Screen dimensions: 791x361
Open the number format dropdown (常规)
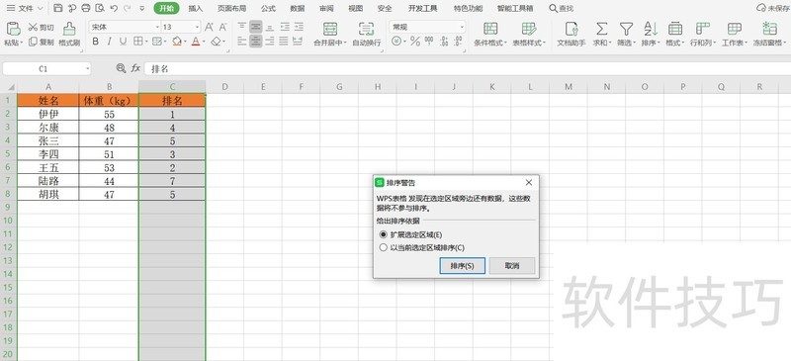[461, 28]
